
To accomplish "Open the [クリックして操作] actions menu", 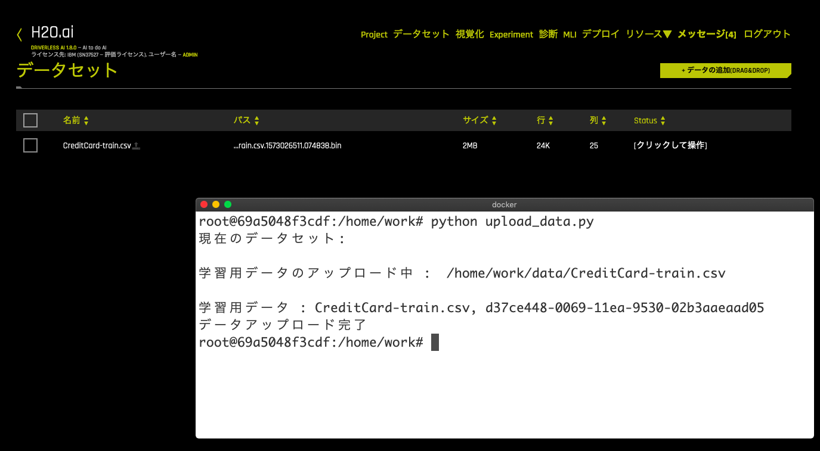I will coord(670,145).
